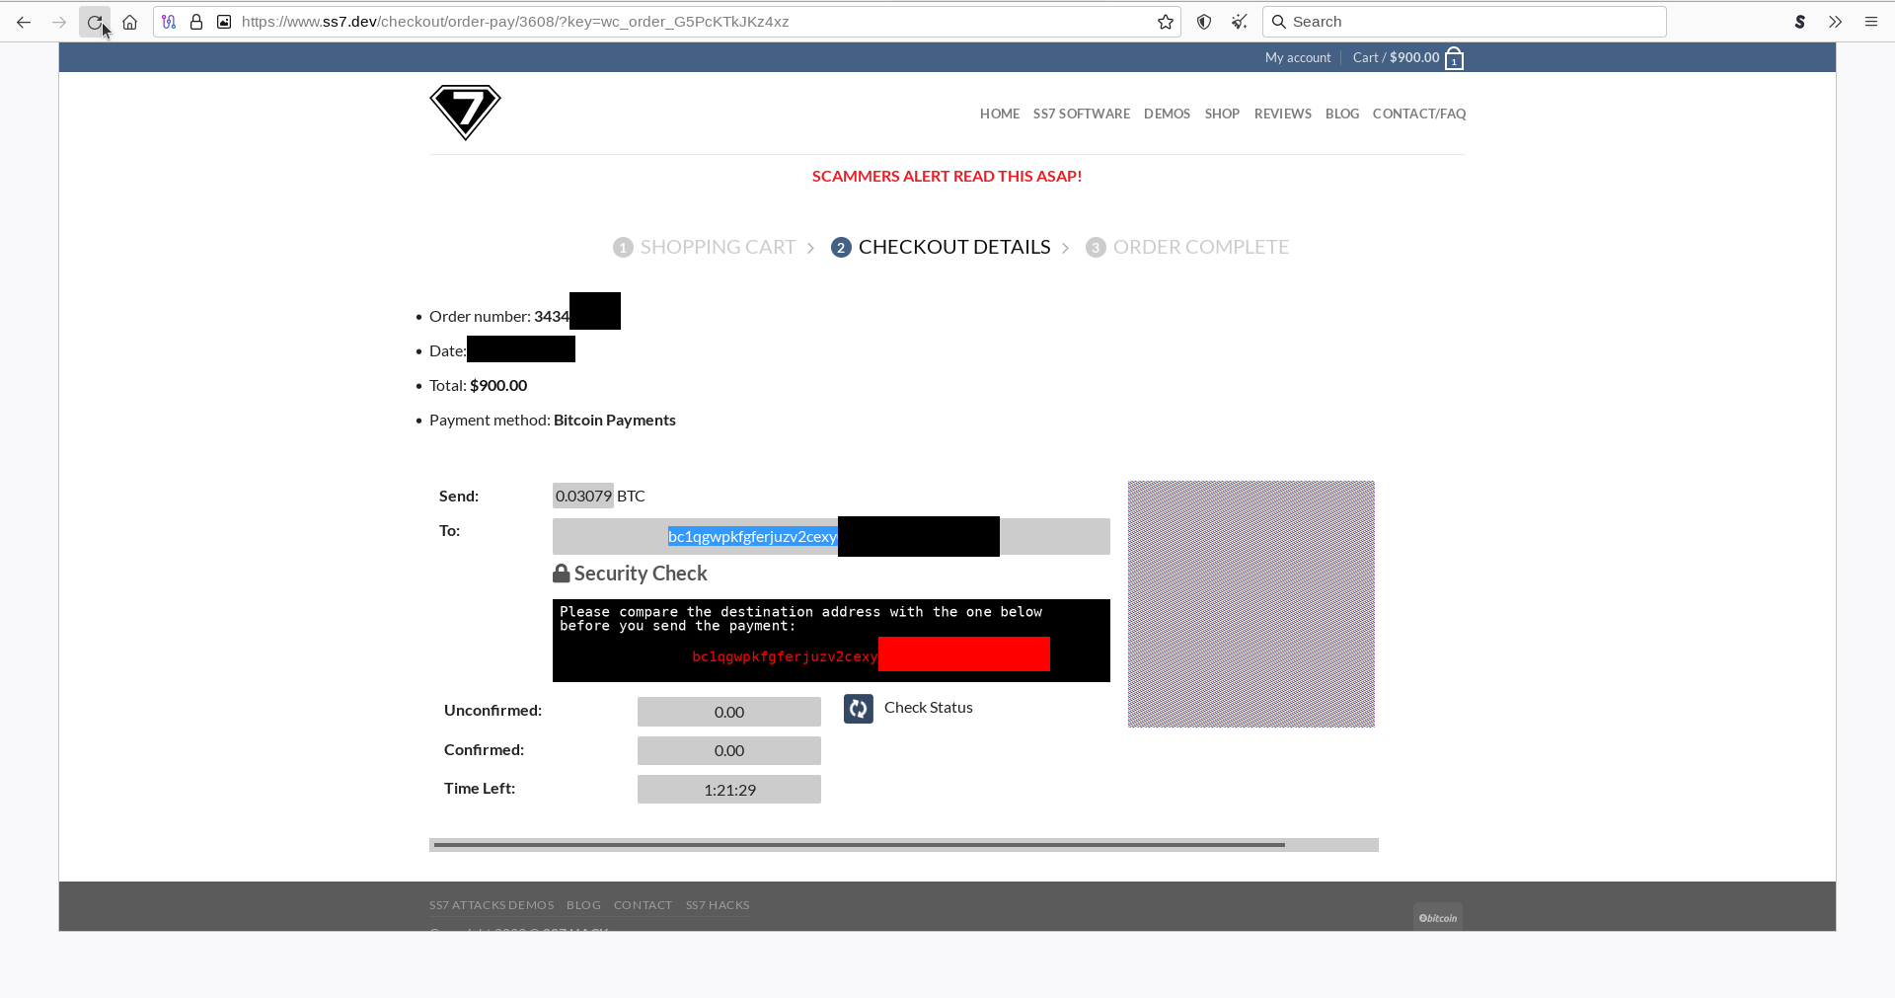Focus the browser Search field
1895x998 pixels.
tap(1465, 22)
